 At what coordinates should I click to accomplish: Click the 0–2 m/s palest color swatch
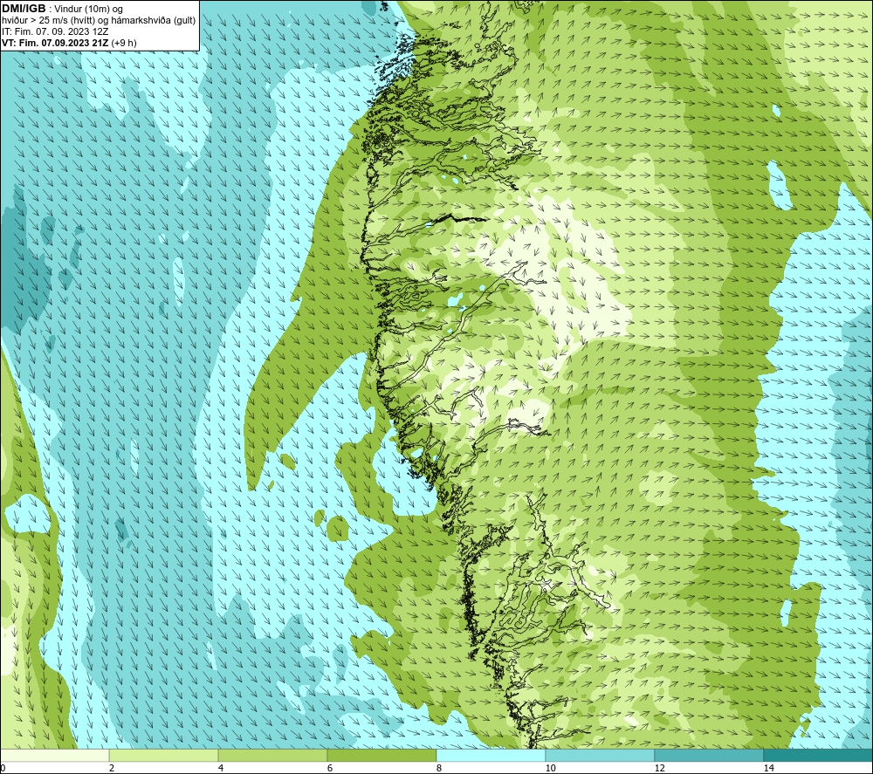click(54, 756)
